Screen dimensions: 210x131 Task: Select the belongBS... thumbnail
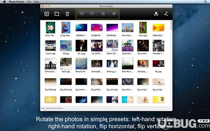coord(97,64)
